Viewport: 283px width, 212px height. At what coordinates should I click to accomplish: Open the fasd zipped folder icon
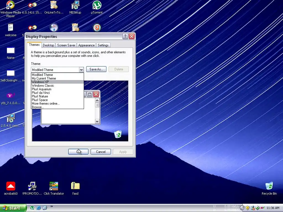75,188
